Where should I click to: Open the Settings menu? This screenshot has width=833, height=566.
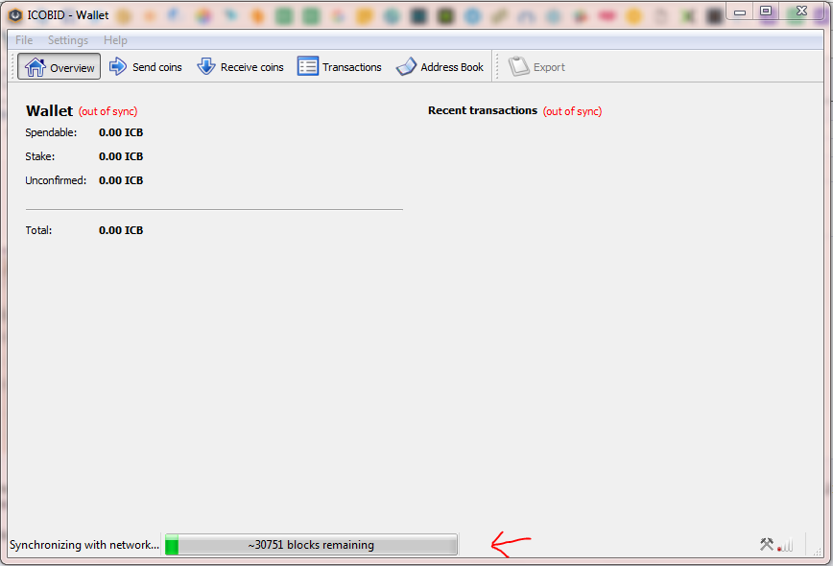click(x=68, y=40)
